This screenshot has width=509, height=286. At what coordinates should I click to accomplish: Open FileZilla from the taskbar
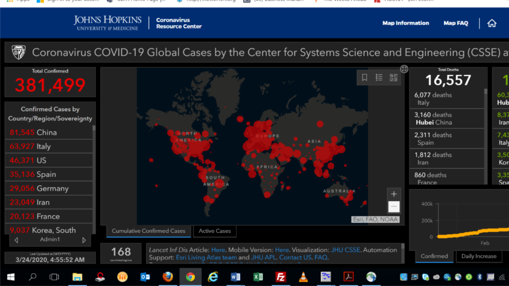tap(280, 277)
